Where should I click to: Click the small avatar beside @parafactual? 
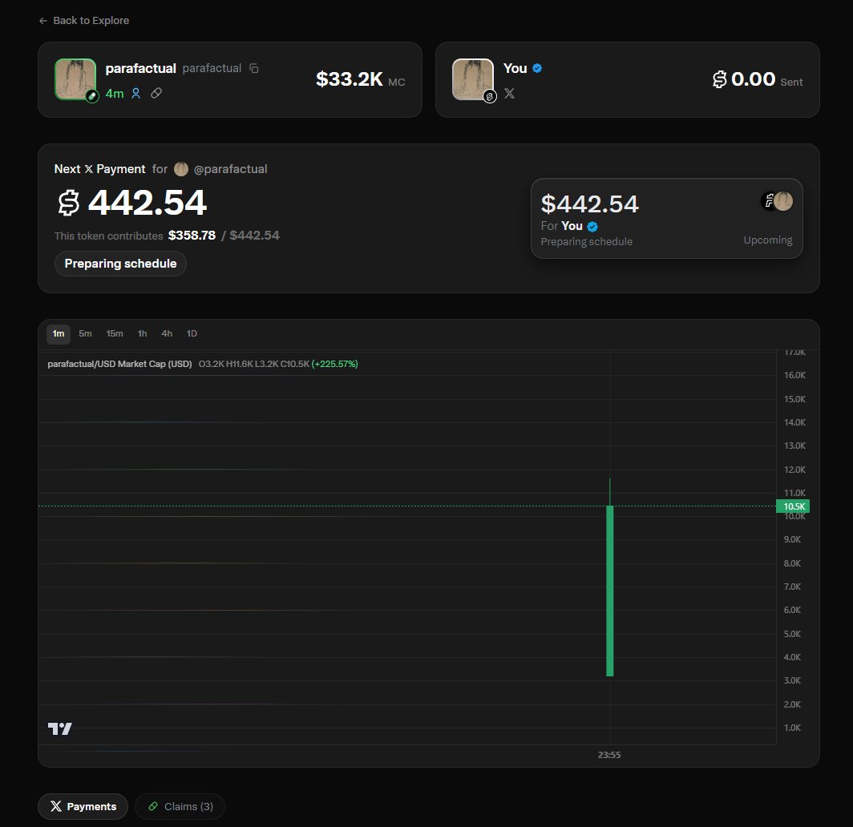[x=180, y=169]
